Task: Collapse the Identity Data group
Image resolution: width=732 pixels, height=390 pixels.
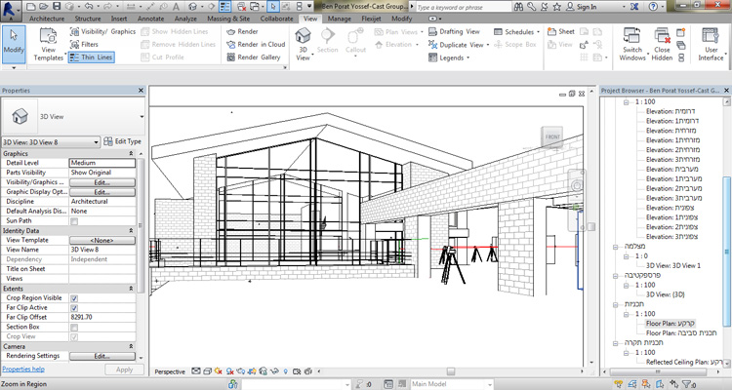Action: (131, 230)
